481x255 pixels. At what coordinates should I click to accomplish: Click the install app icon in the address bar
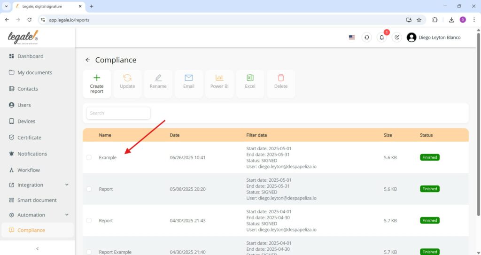[409, 20]
